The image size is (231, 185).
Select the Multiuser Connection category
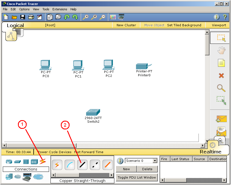(x=38, y=177)
